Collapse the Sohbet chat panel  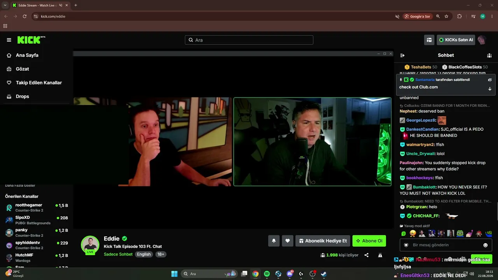[402, 55]
